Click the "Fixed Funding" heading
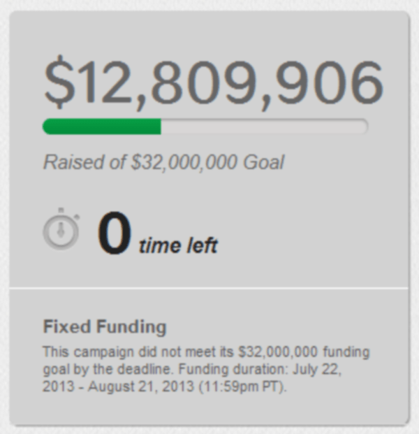 click(105, 327)
